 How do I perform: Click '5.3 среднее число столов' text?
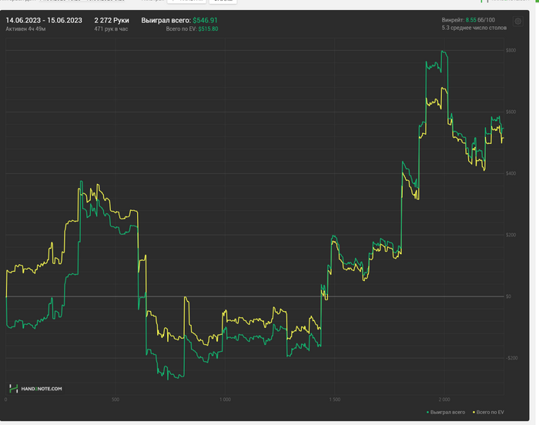(474, 28)
